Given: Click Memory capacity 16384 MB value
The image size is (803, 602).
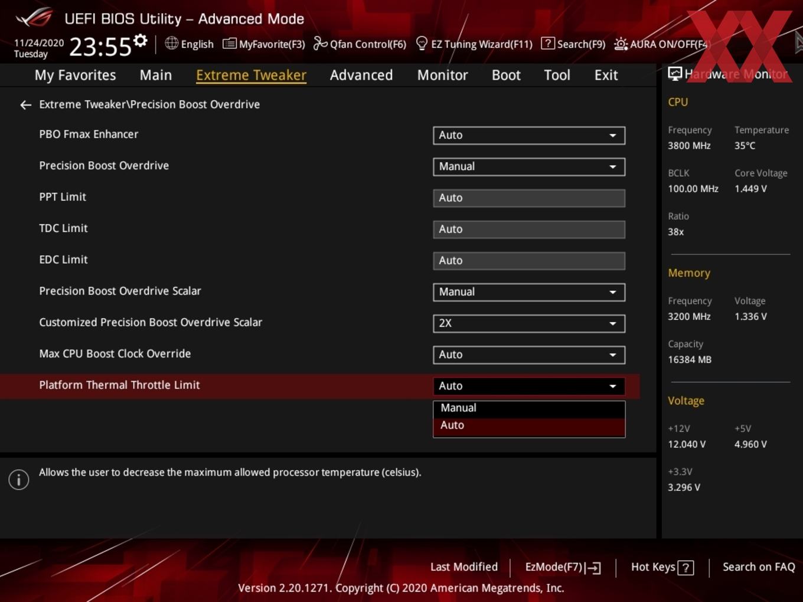Looking at the screenshot, I should 690,359.
